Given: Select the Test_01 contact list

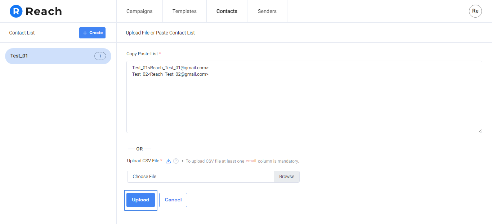Looking at the screenshot, I should tap(58, 56).
